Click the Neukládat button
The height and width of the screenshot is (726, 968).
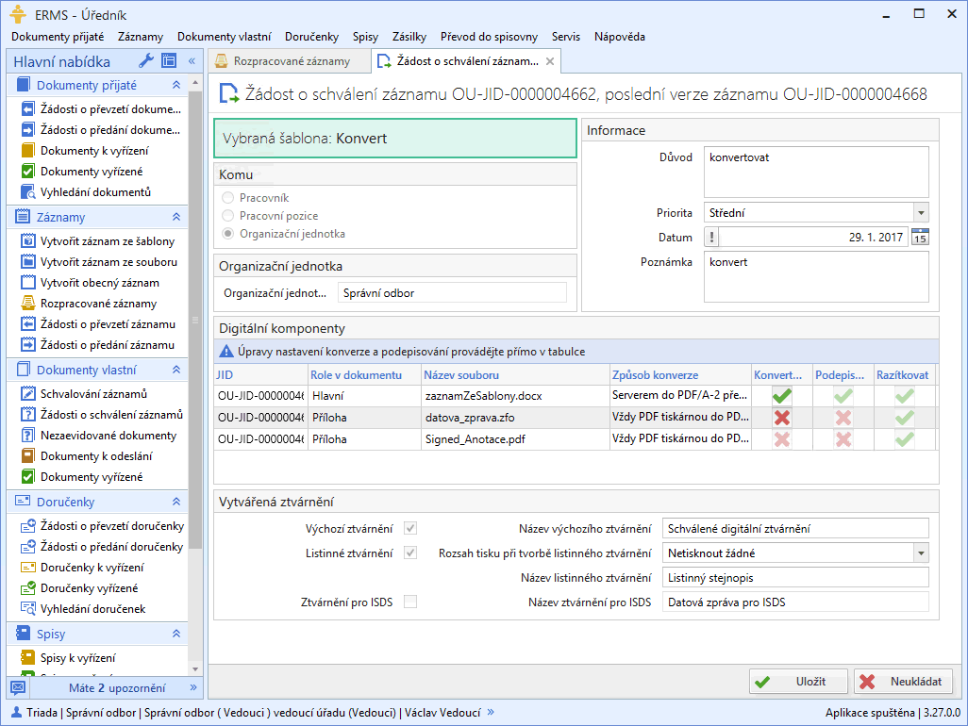(x=903, y=682)
